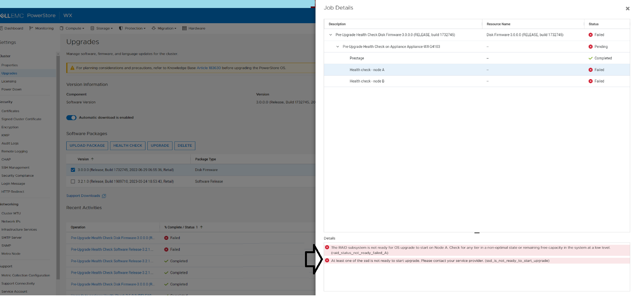Select Encryption in settings sidebar
This screenshot has height=298, width=634.
coord(10,127)
